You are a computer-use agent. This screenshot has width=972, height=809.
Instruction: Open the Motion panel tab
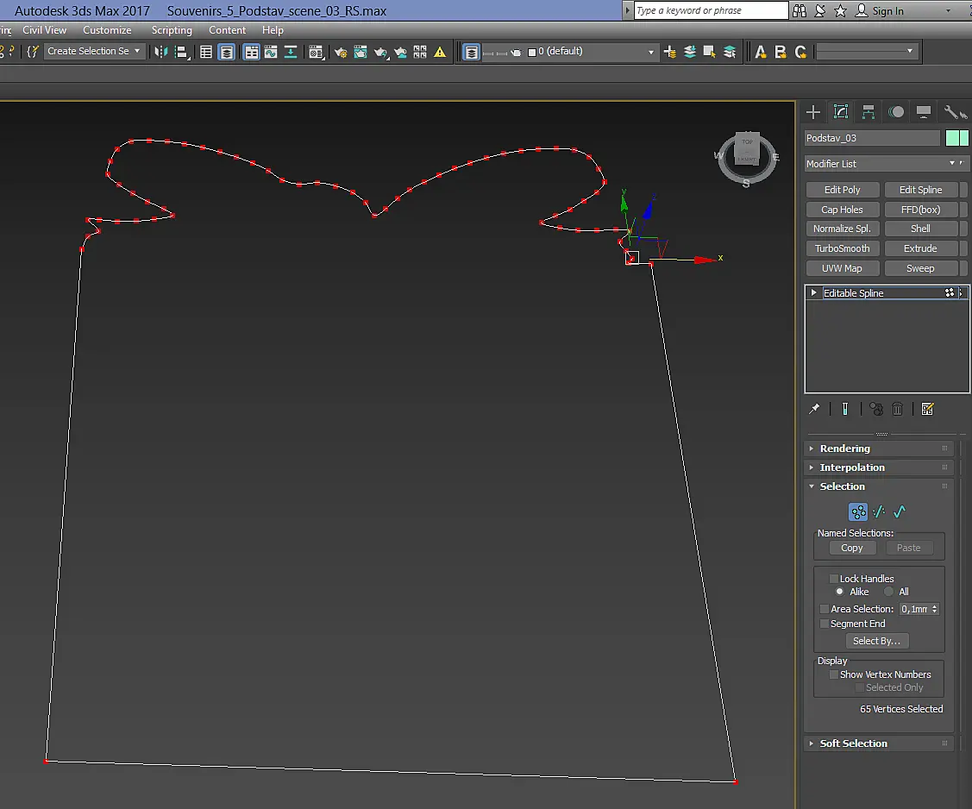coord(896,112)
